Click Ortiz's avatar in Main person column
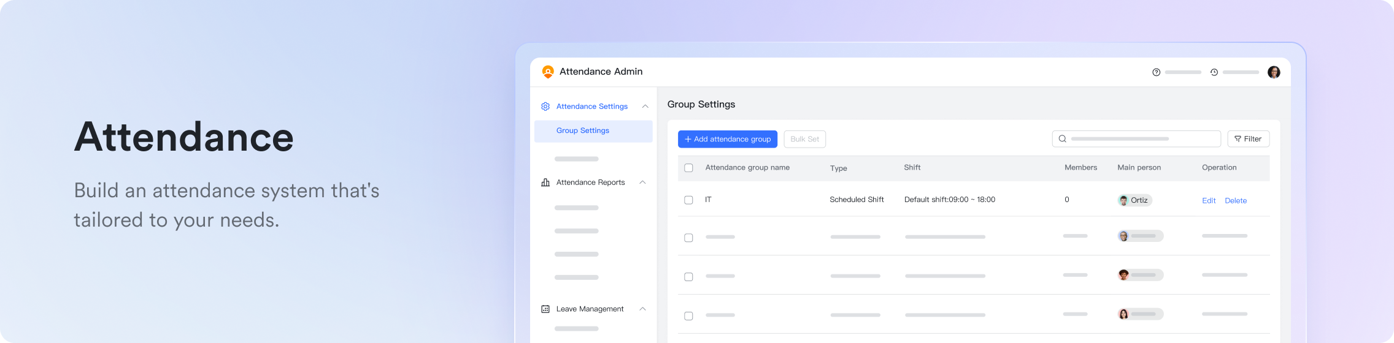This screenshot has width=1394, height=343. tap(1123, 200)
